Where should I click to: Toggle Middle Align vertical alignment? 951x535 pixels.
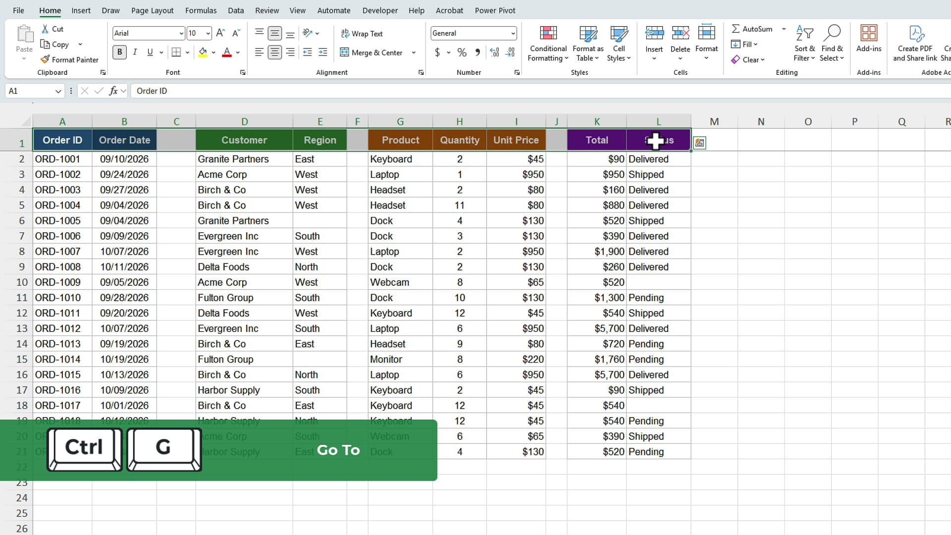pos(274,33)
